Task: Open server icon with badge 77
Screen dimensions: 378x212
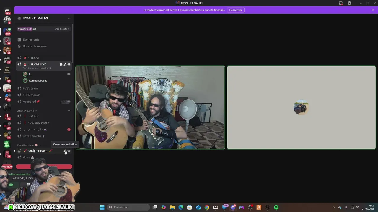Action: (x=7, y=154)
